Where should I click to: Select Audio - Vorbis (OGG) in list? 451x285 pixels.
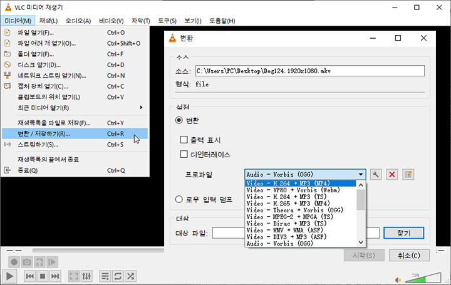click(x=301, y=244)
